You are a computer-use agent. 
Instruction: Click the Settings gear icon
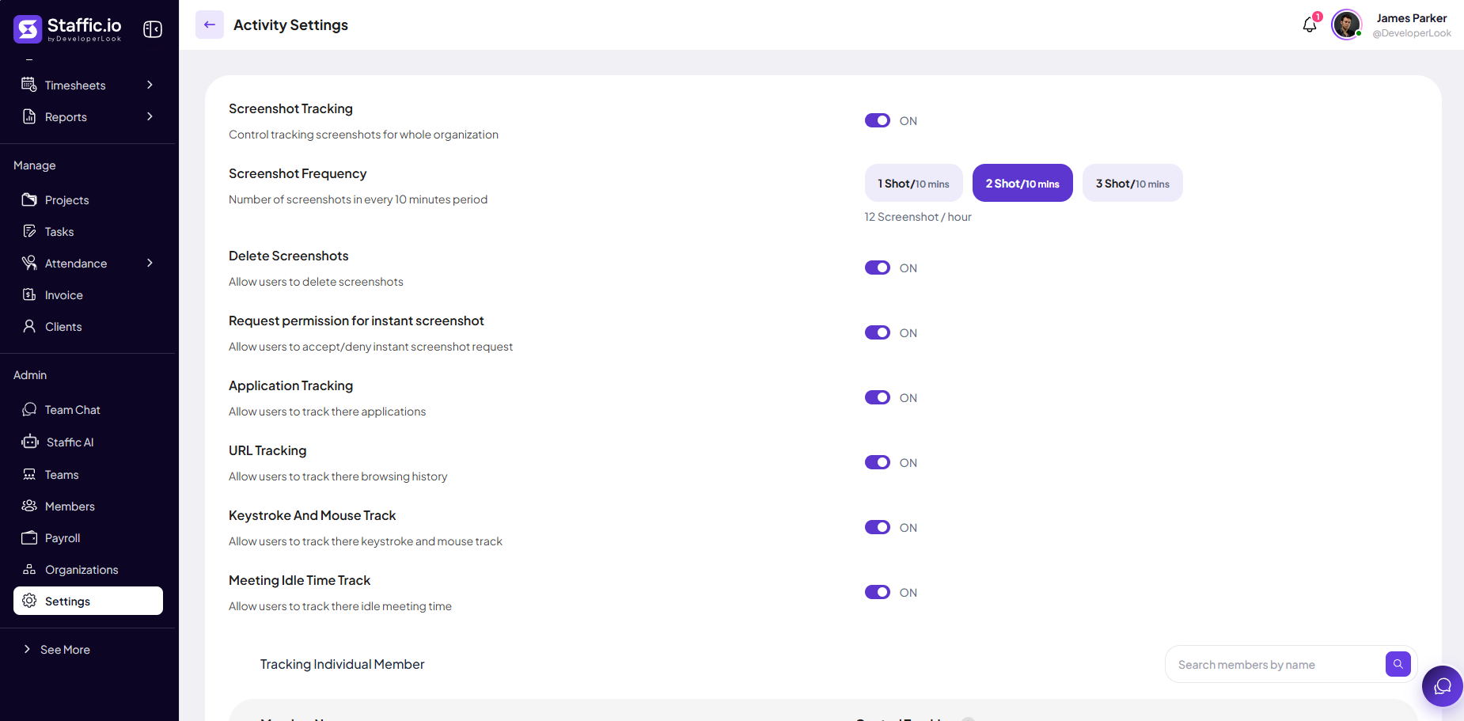tap(29, 601)
